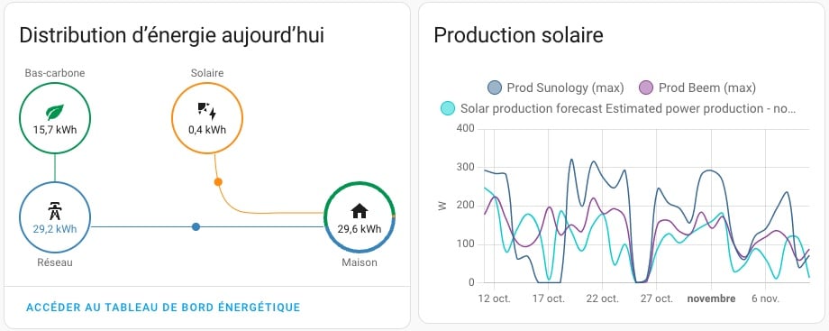Click the transmission tower grid icon
Viewport: 829px width, 331px height.
click(54, 211)
